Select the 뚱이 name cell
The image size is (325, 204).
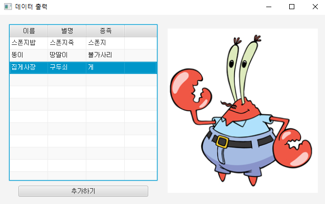click(x=29, y=55)
